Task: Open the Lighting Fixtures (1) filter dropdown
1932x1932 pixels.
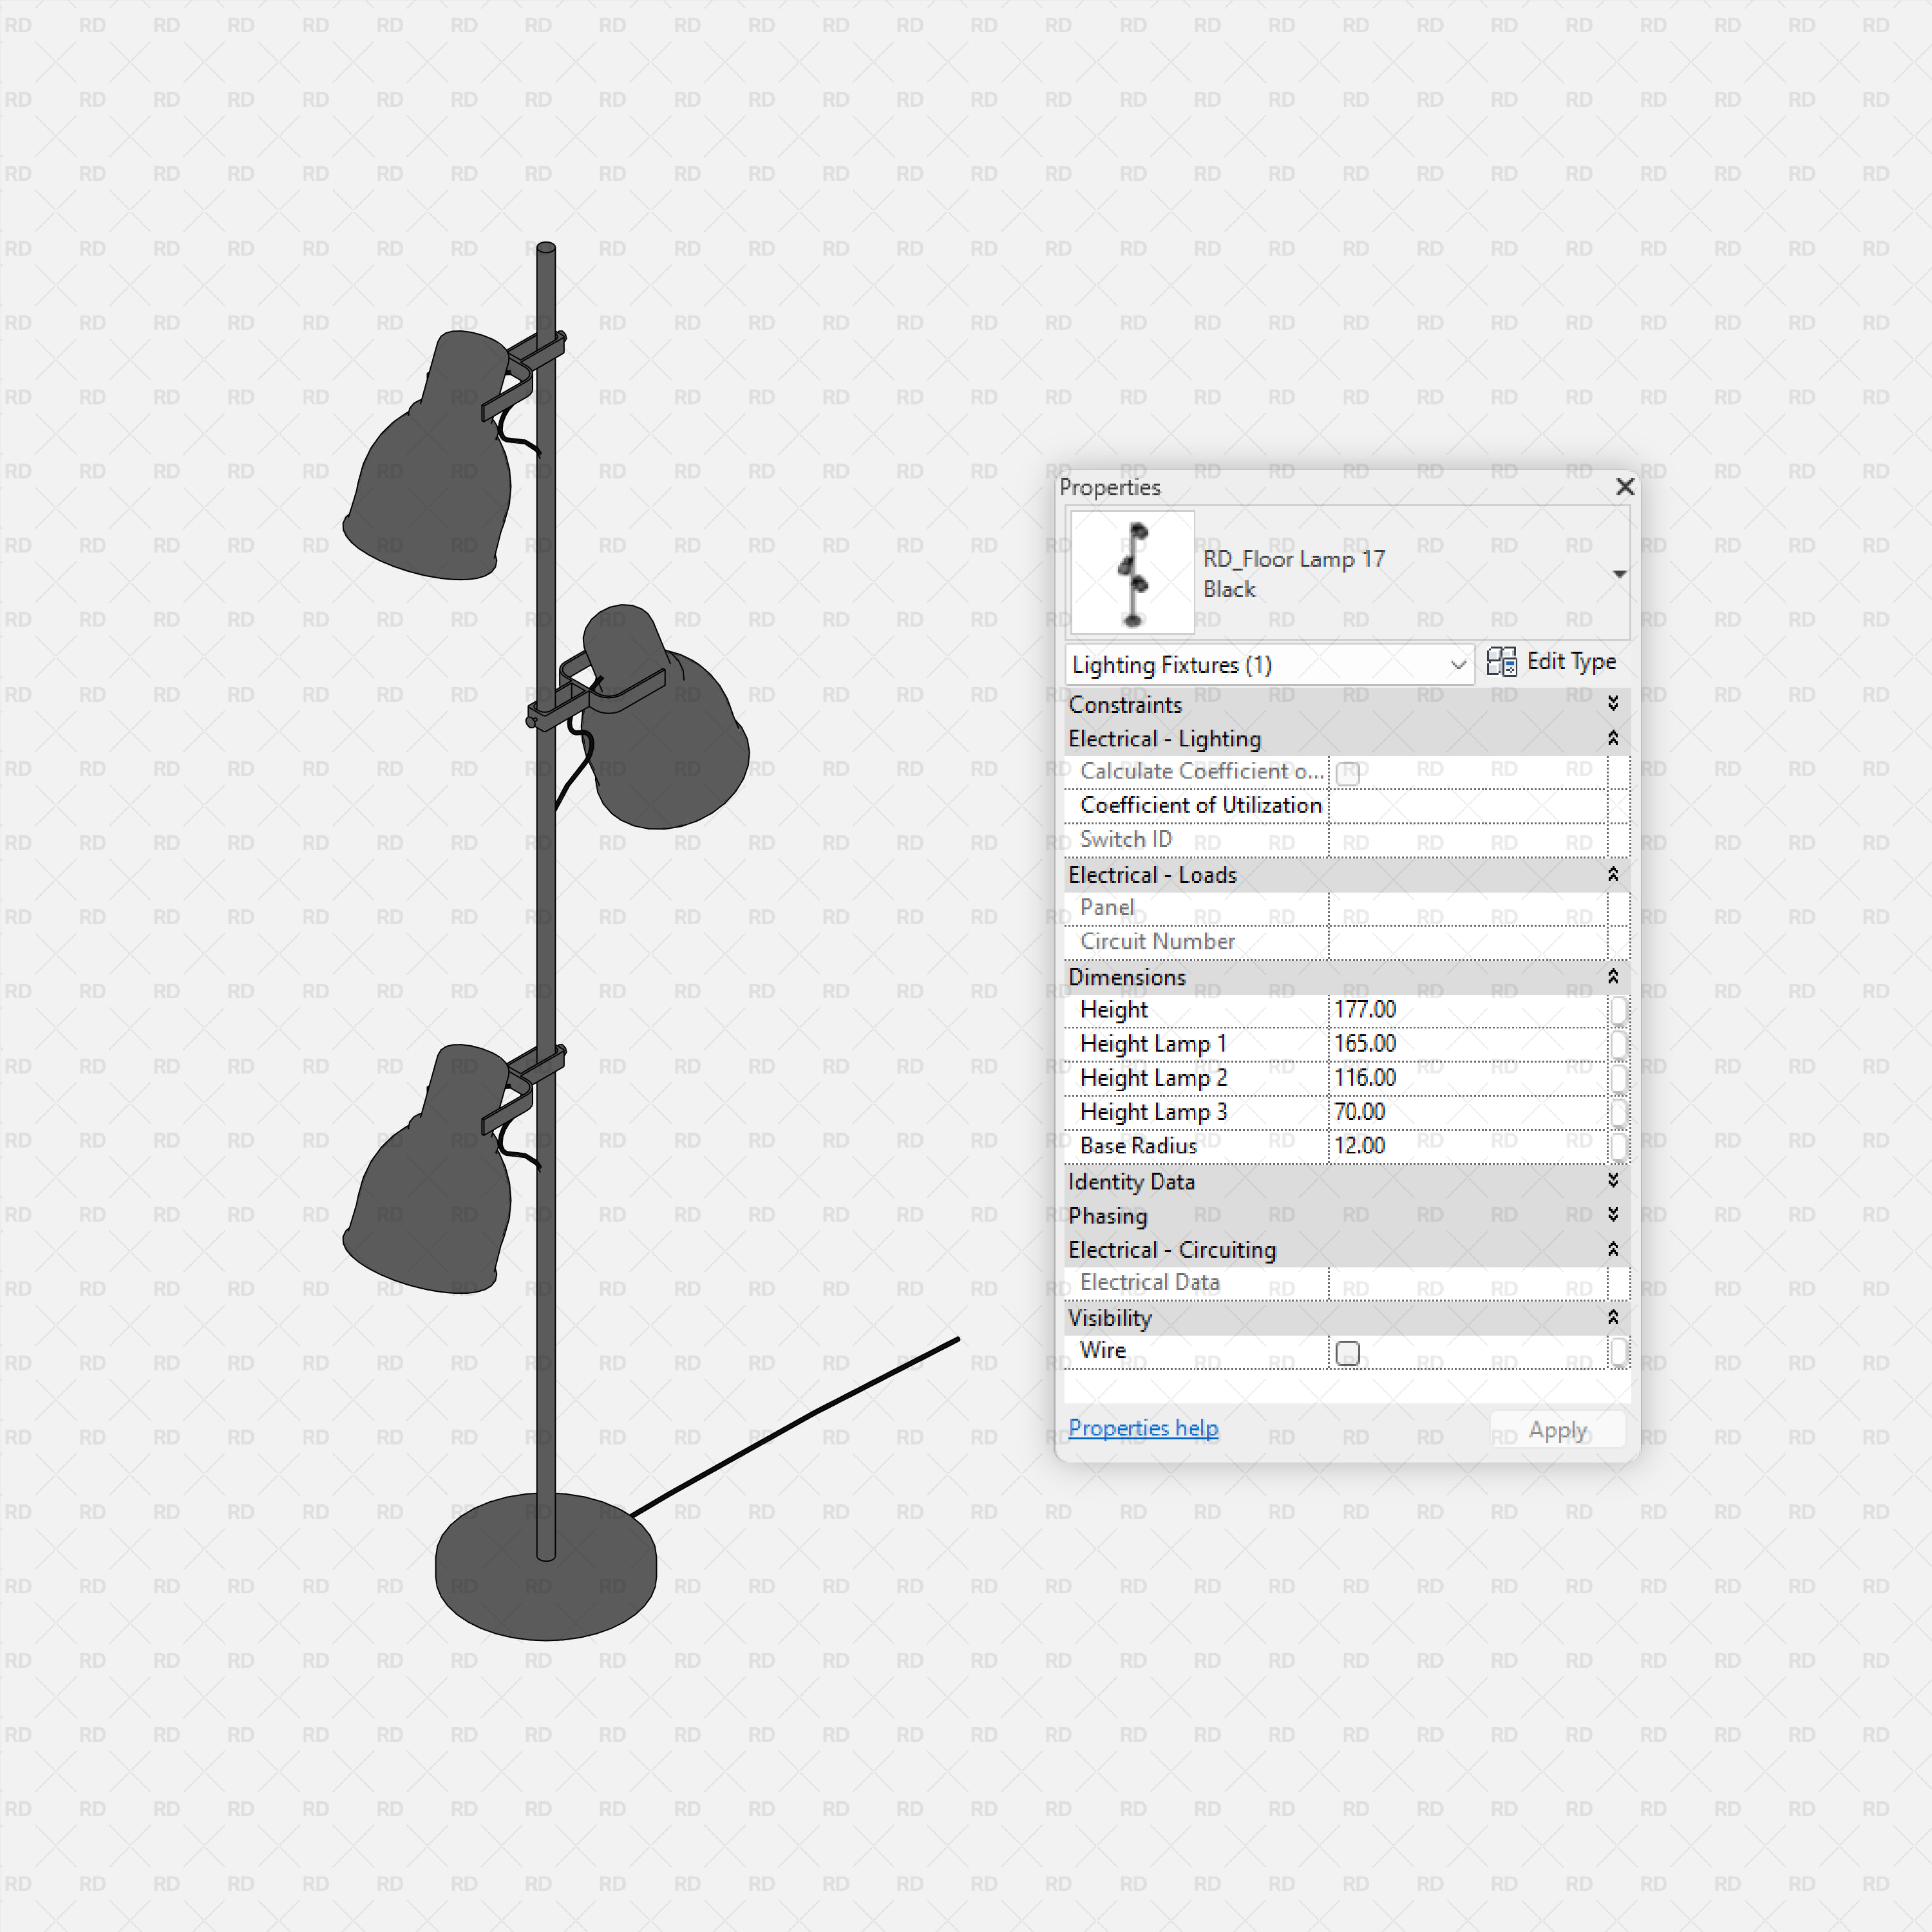Action: [x=1456, y=664]
